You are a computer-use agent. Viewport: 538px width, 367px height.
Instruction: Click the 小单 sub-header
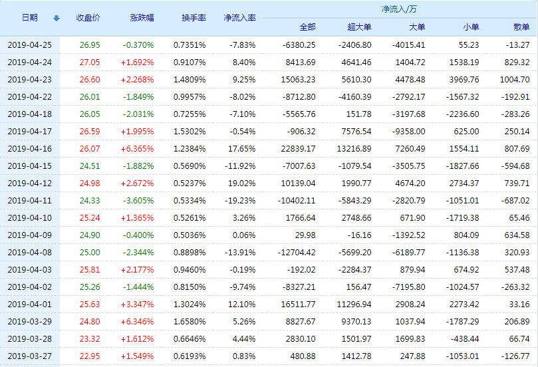[471, 27]
